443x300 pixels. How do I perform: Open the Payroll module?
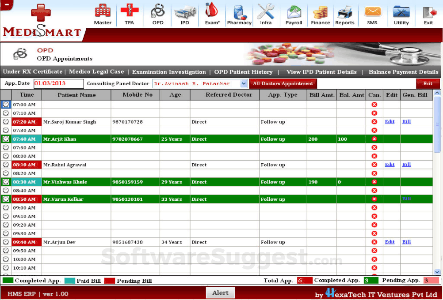pyautogui.click(x=294, y=14)
